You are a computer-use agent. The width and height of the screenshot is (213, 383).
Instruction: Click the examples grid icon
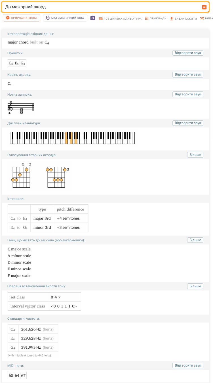147,18
